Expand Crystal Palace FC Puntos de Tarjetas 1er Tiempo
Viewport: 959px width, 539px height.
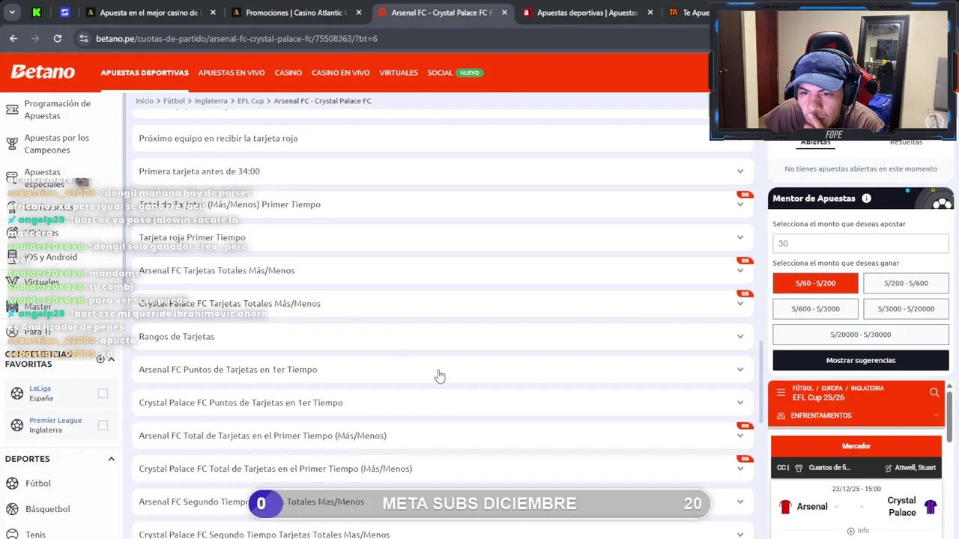click(443, 402)
